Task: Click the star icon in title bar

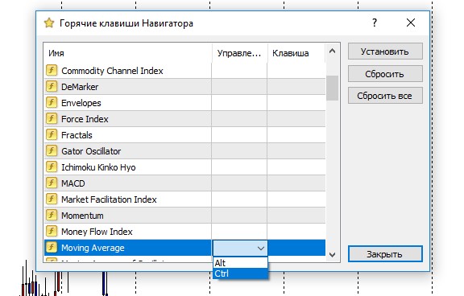Action: [49, 23]
